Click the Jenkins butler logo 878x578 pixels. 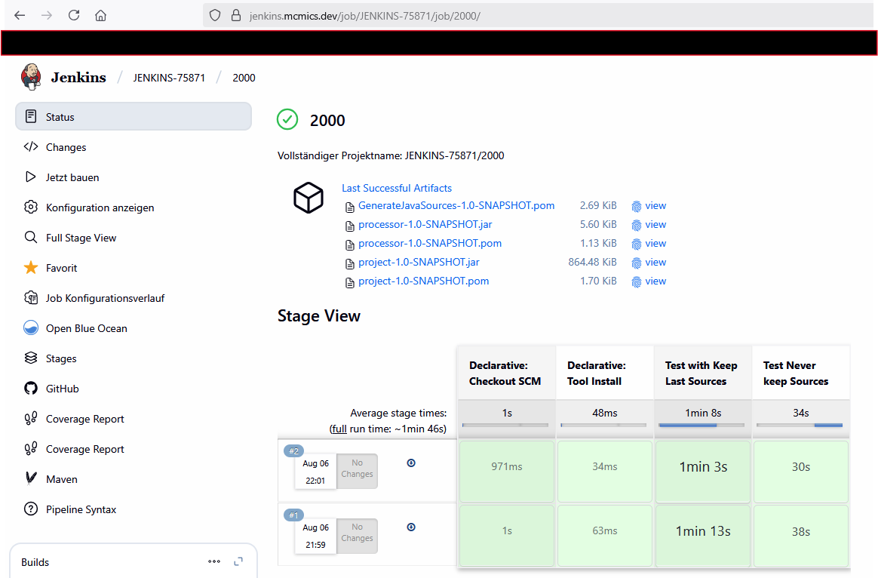tap(31, 77)
